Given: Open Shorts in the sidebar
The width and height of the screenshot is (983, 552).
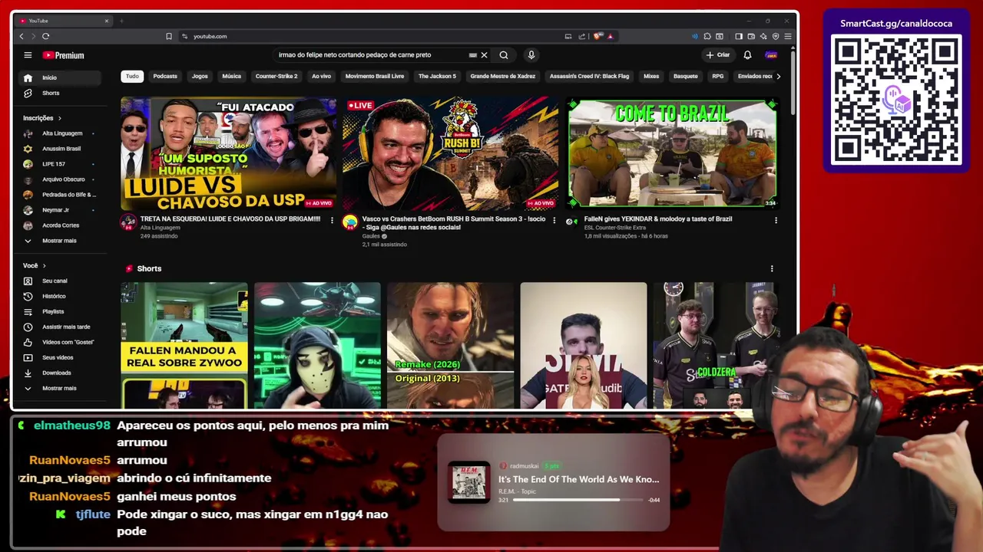Looking at the screenshot, I should click(x=61, y=93).
